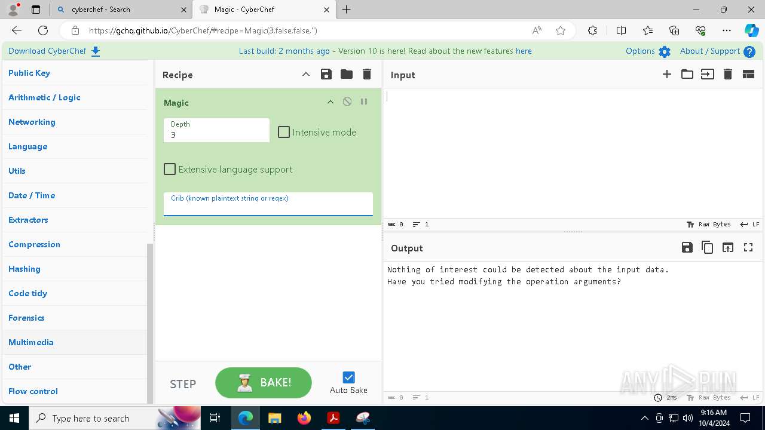Save the current recipe
The width and height of the screenshot is (765, 430).
326,74
